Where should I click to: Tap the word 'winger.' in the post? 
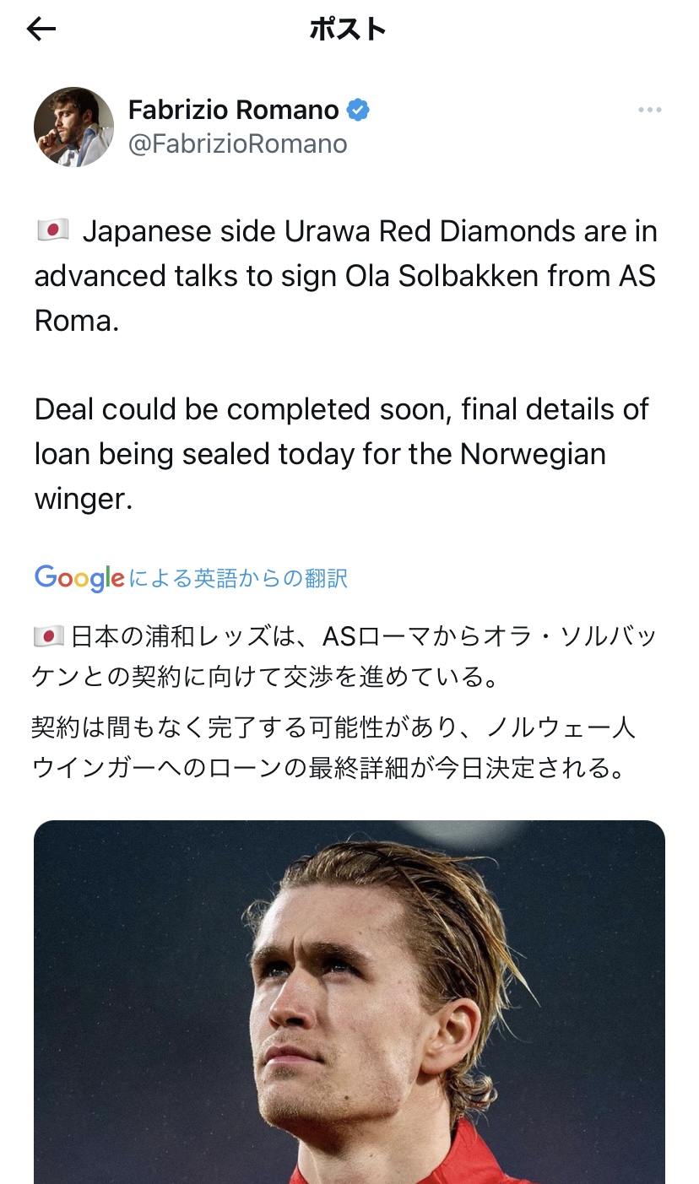[x=84, y=499]
